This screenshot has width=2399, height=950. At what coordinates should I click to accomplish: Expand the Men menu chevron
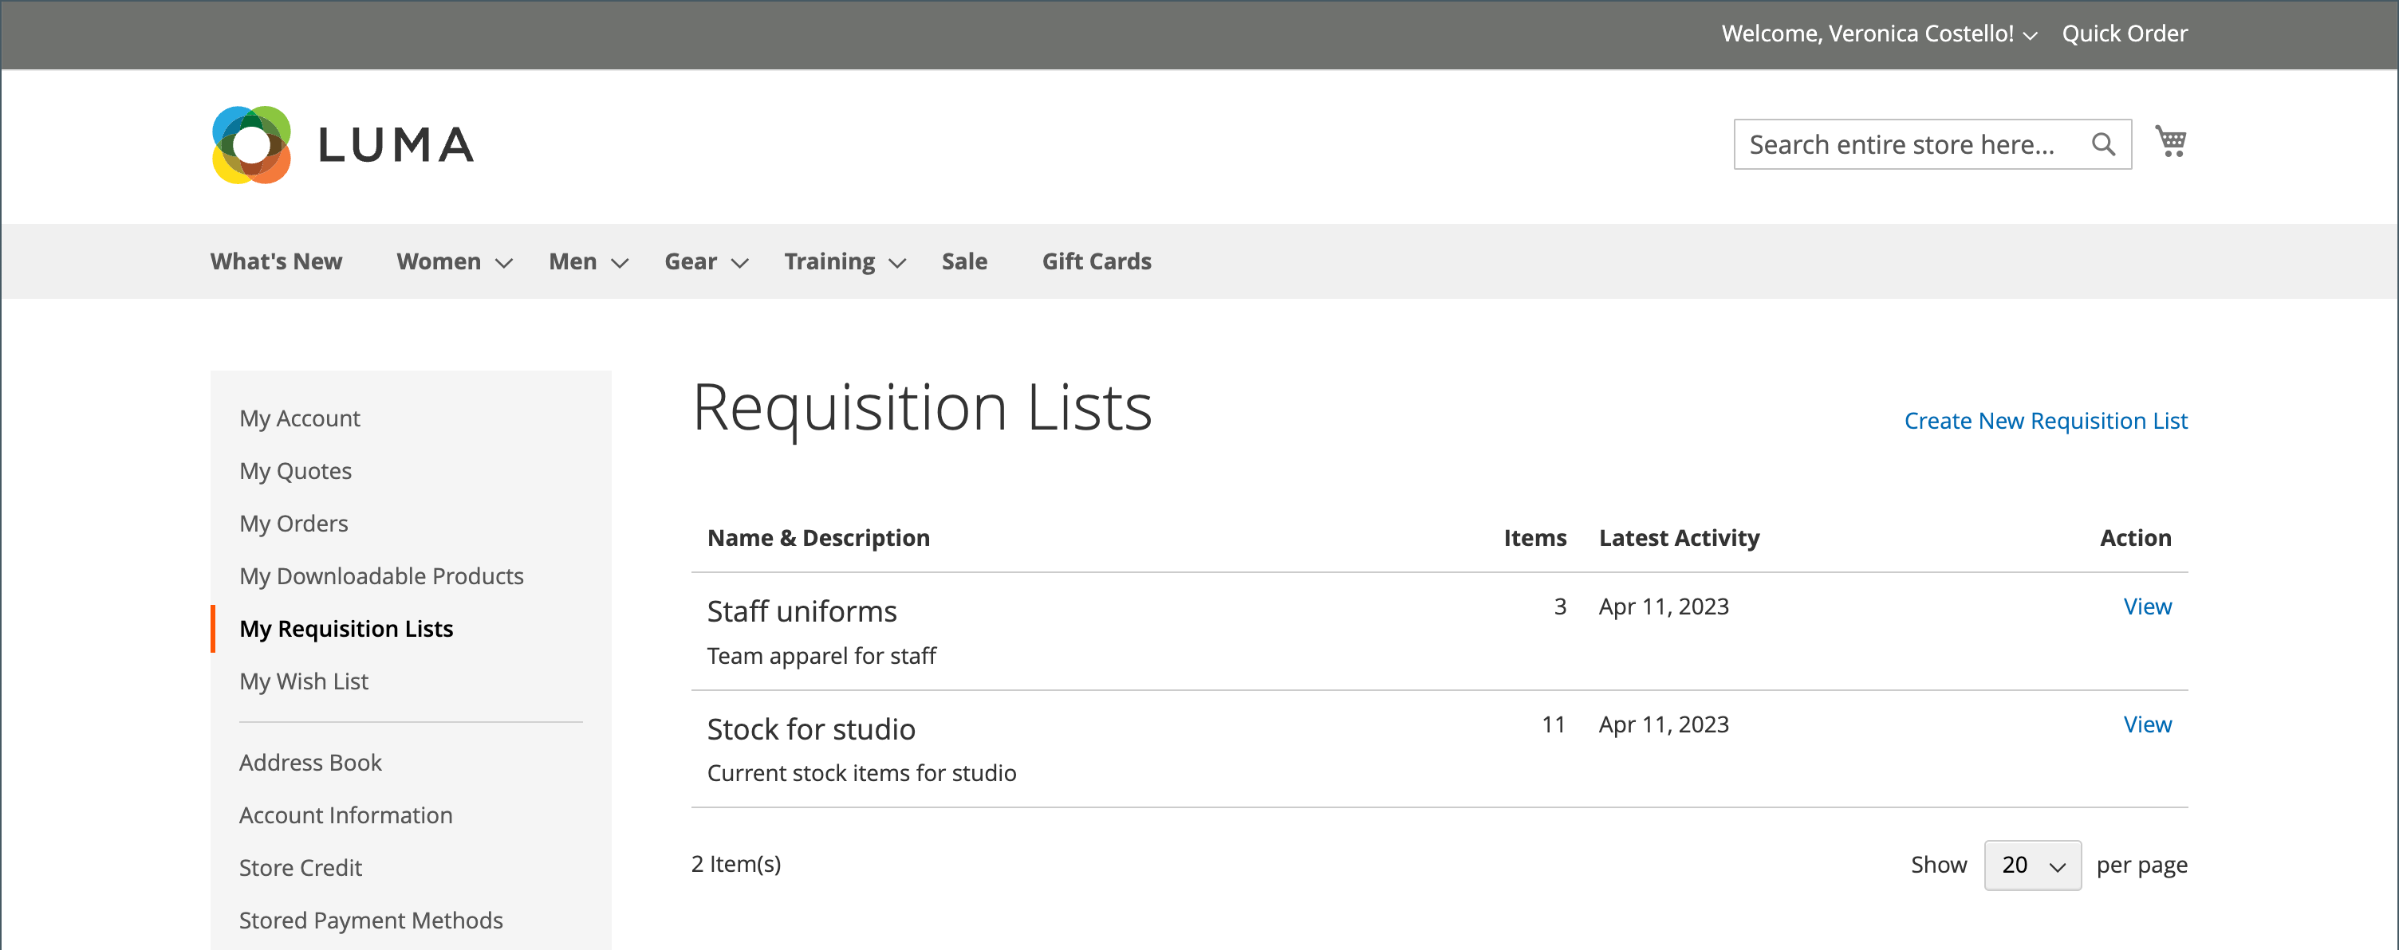coord(620,263)
